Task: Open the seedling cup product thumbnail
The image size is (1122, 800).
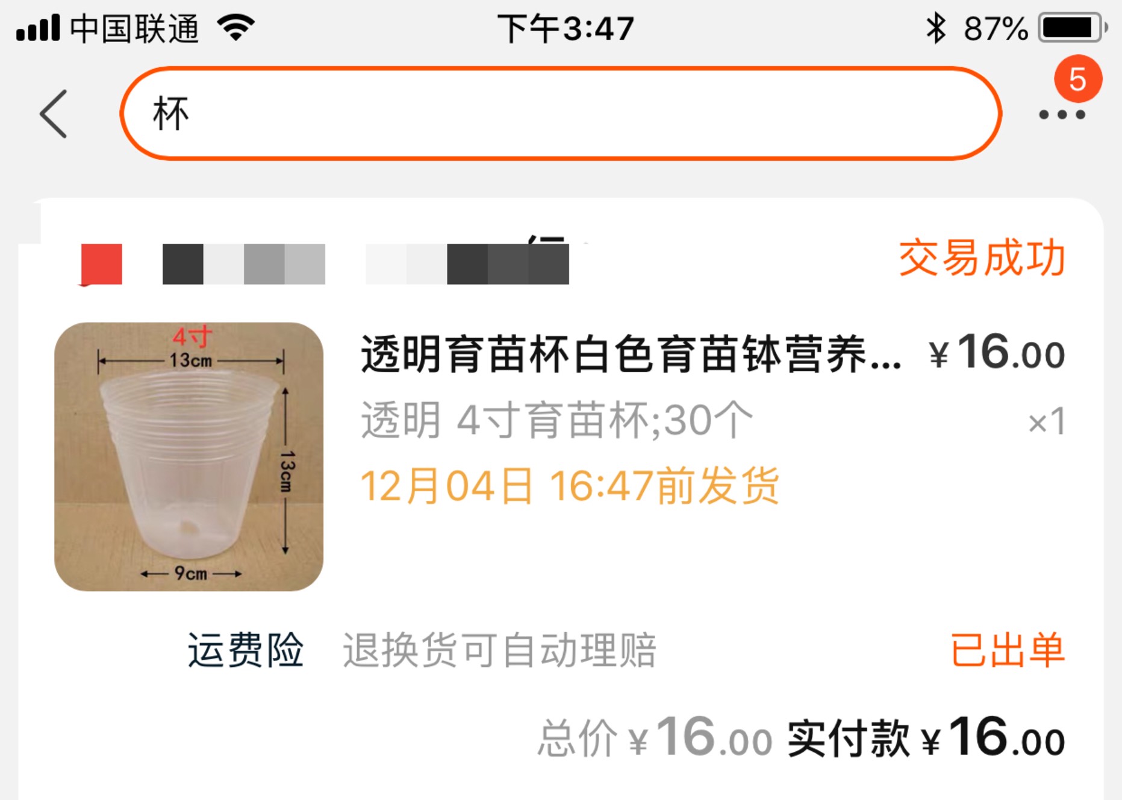Action: click(189, 456)
